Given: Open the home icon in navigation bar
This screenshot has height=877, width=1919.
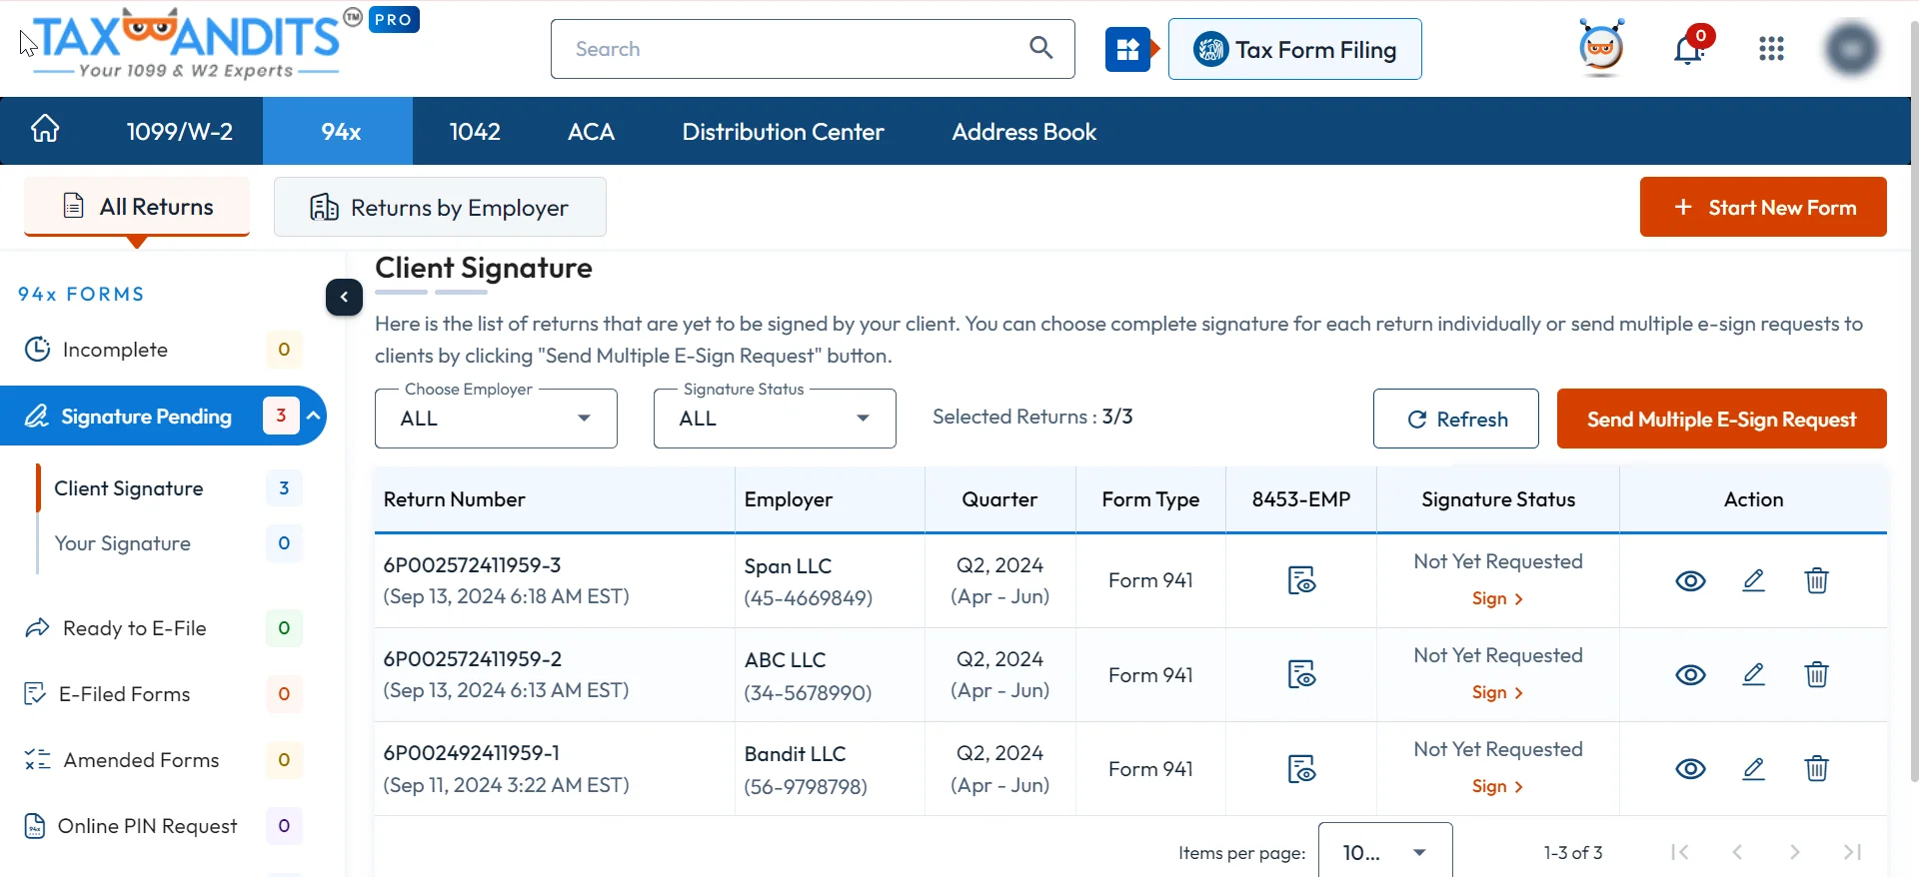Looking at the screenshot, I should (45, 129).
